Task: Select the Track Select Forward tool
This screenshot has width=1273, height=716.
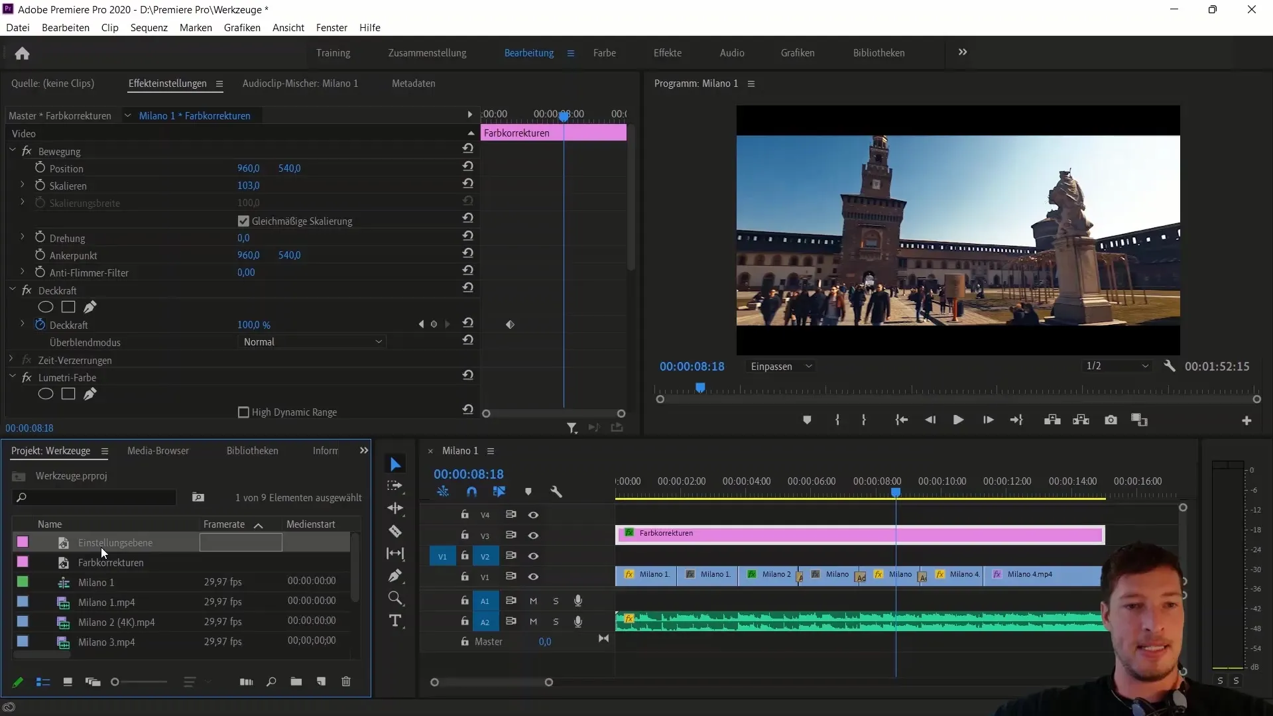Action: (395, 486)
